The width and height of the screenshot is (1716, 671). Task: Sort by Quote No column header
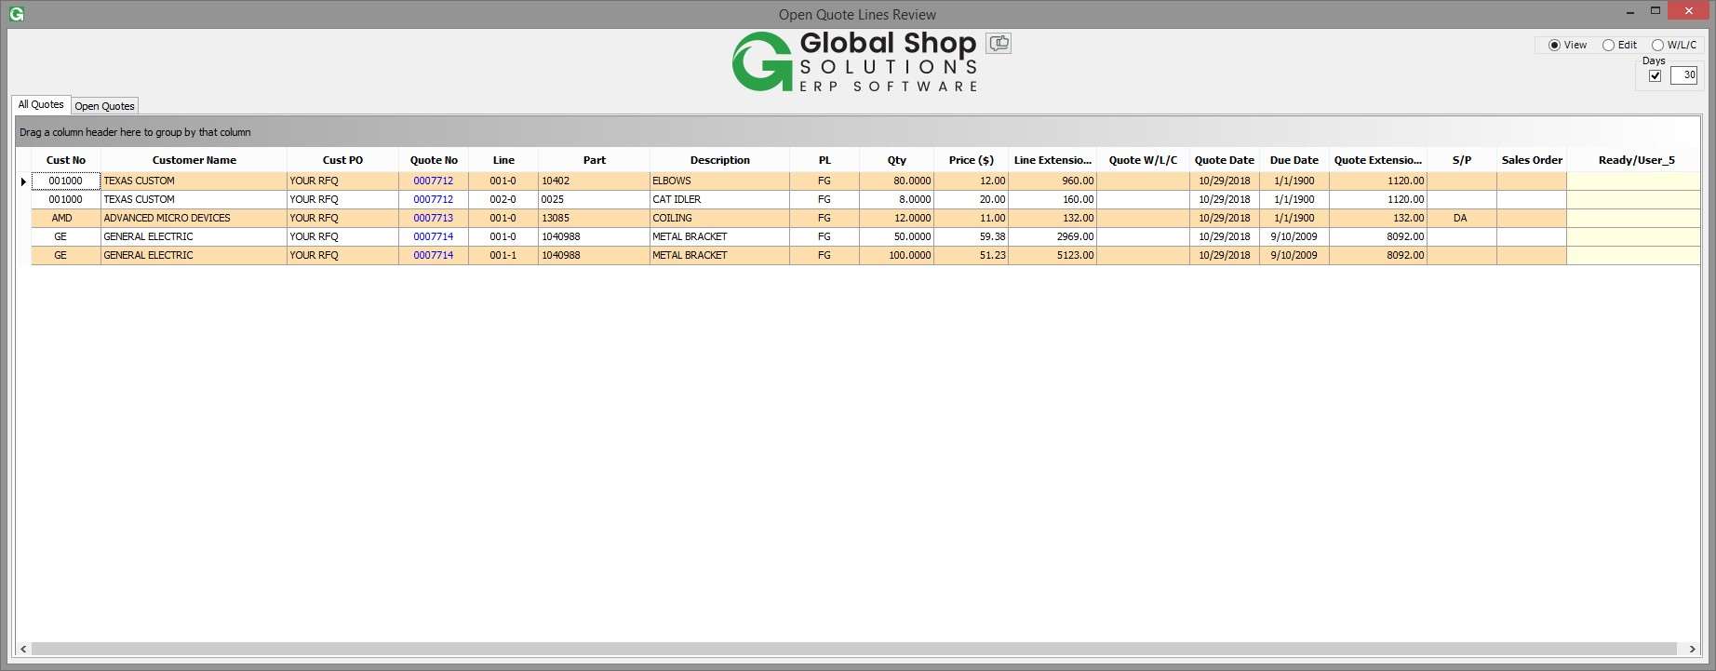[434, 160]
